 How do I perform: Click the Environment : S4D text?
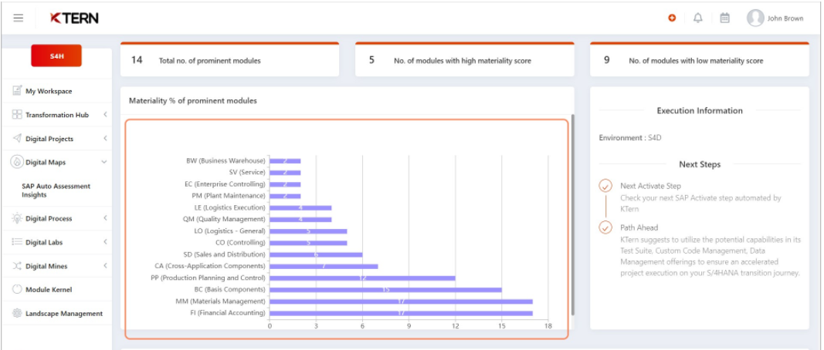629,137
